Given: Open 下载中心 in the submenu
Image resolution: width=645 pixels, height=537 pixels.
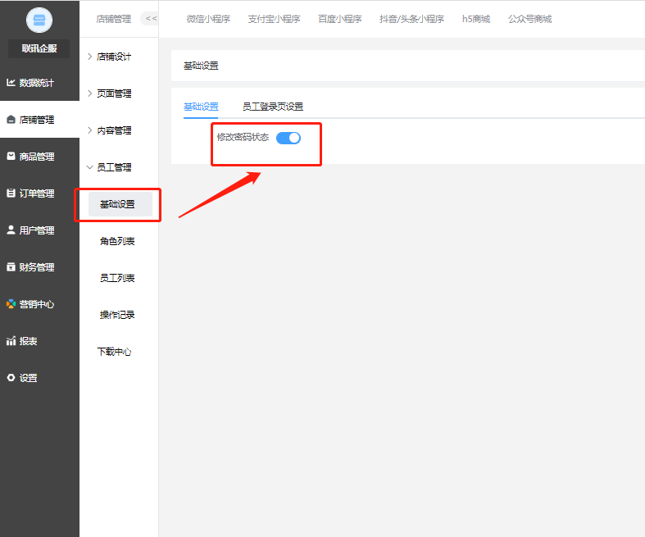Looking at the screenshot, I should click(x=115, y=352).
